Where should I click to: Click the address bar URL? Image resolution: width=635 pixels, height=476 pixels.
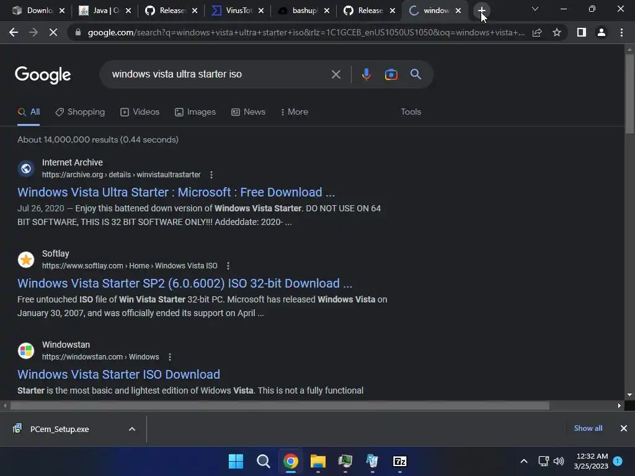[306, 32]
